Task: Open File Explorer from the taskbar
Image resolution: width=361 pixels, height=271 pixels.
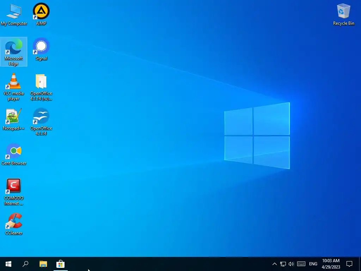Action: pos(43,264)
